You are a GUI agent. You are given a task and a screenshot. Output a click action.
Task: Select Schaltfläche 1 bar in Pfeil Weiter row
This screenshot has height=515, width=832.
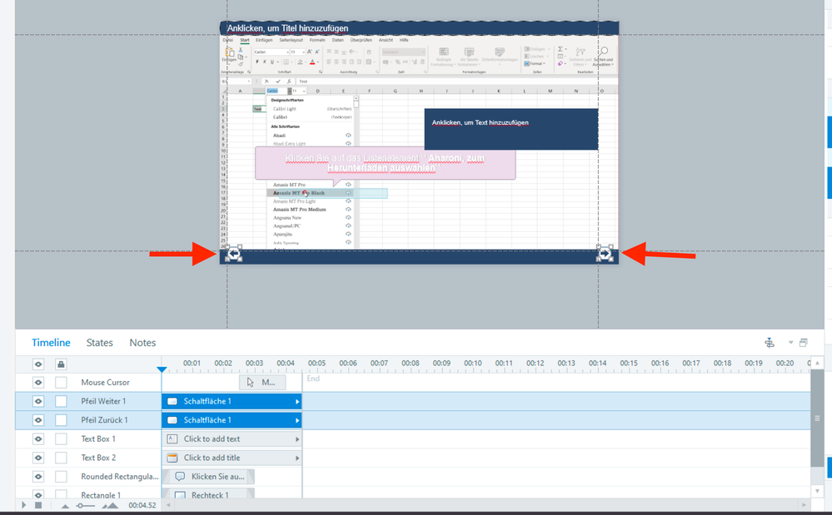pyautogui.click(x=232, y=402)
